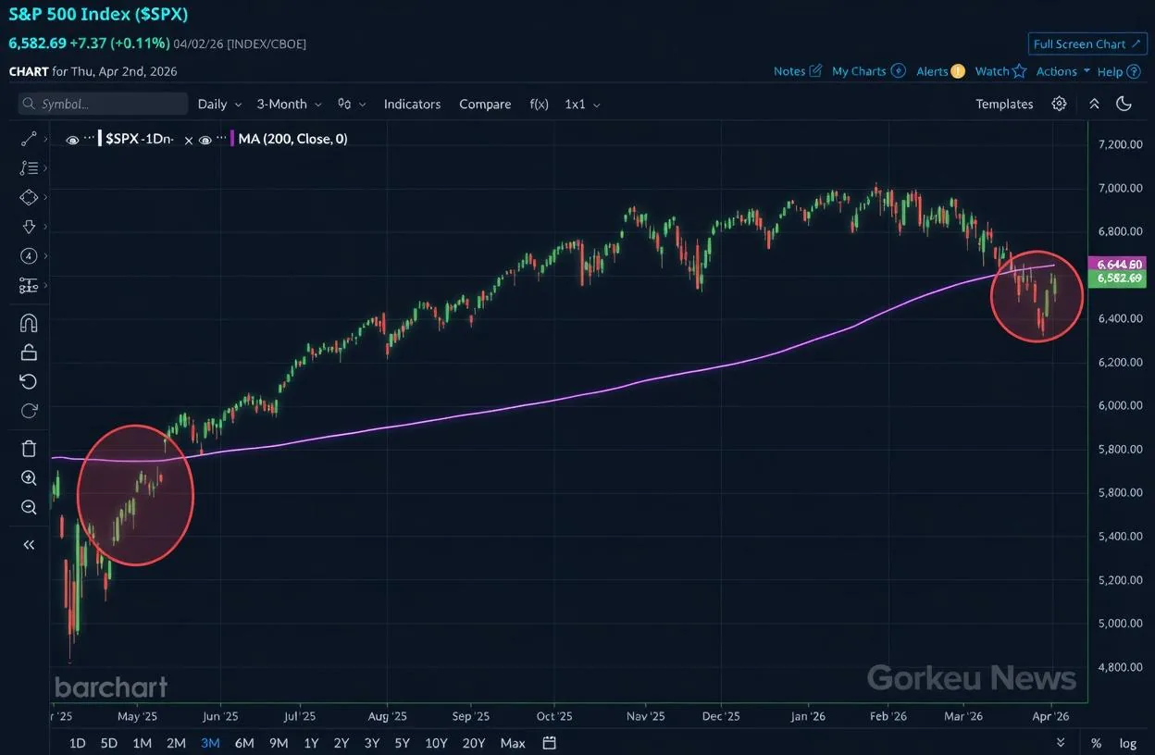Open MA indicator more options dots
The image size is (1155, 755).
point(219,138)
